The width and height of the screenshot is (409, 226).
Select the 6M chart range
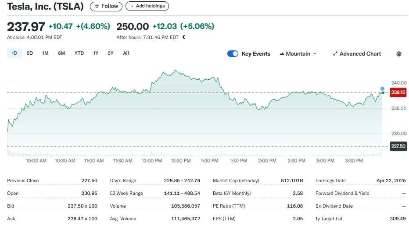pos(61,53)
